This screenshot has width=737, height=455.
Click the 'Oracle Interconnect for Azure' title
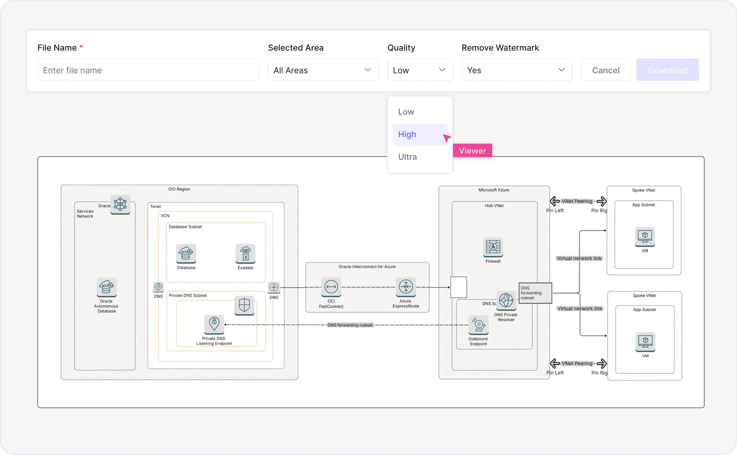[x=367, y=267]
